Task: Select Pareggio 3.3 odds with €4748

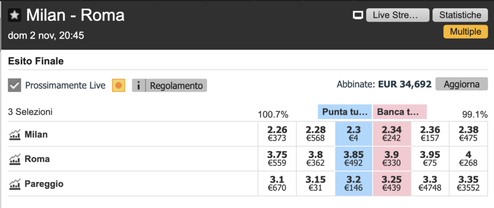Action: 430,183
